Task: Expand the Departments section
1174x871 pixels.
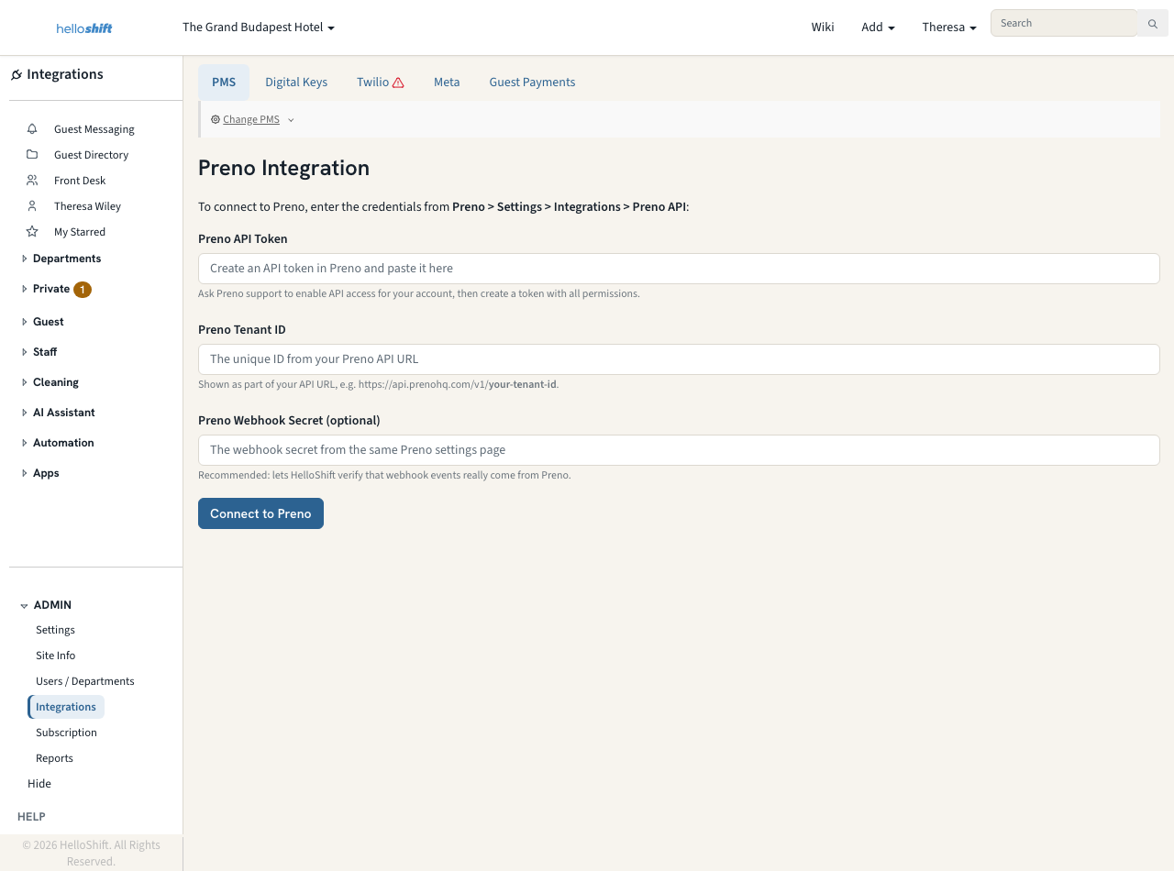Action: tap(25, 259)
